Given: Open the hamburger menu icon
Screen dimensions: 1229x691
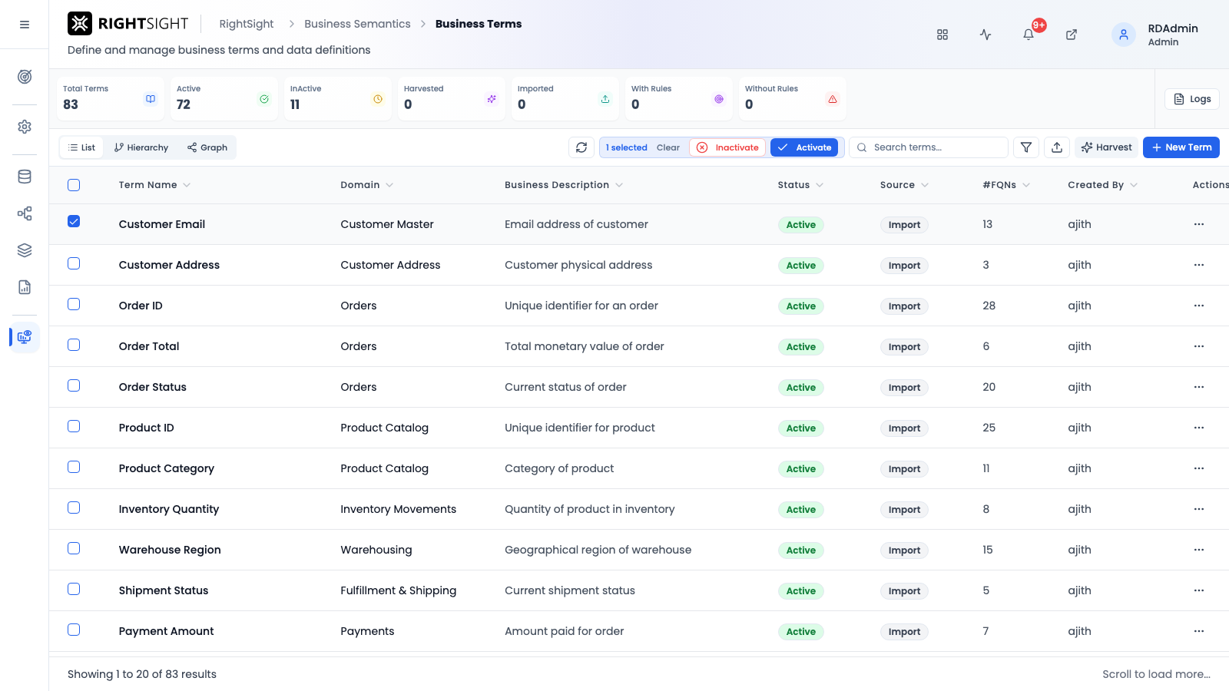Looking at the screenshot, I should (x=25, y=25).
